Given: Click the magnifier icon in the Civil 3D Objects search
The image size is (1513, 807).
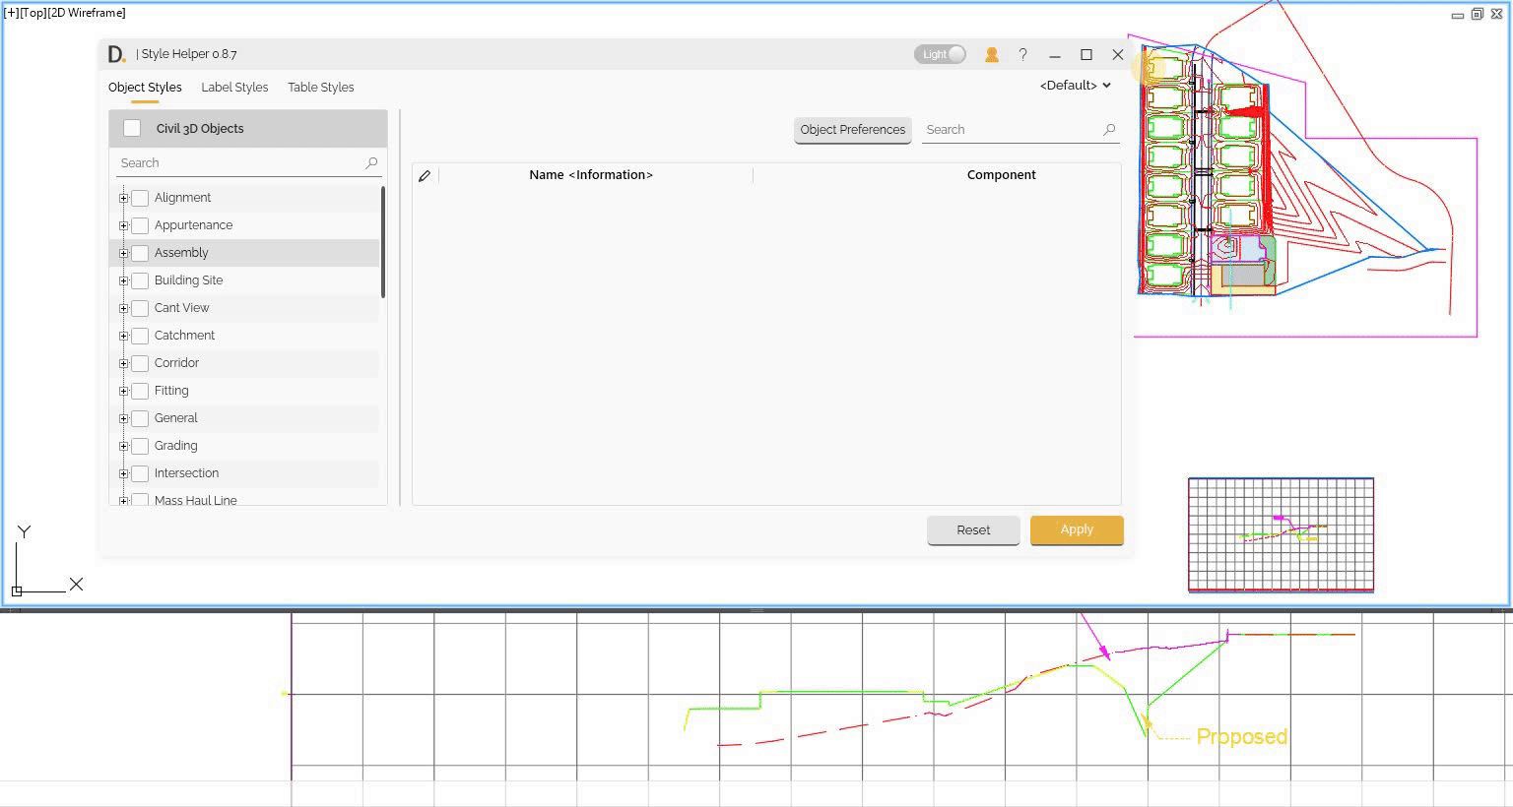Looking at the screenshot, I should (371, 162).
